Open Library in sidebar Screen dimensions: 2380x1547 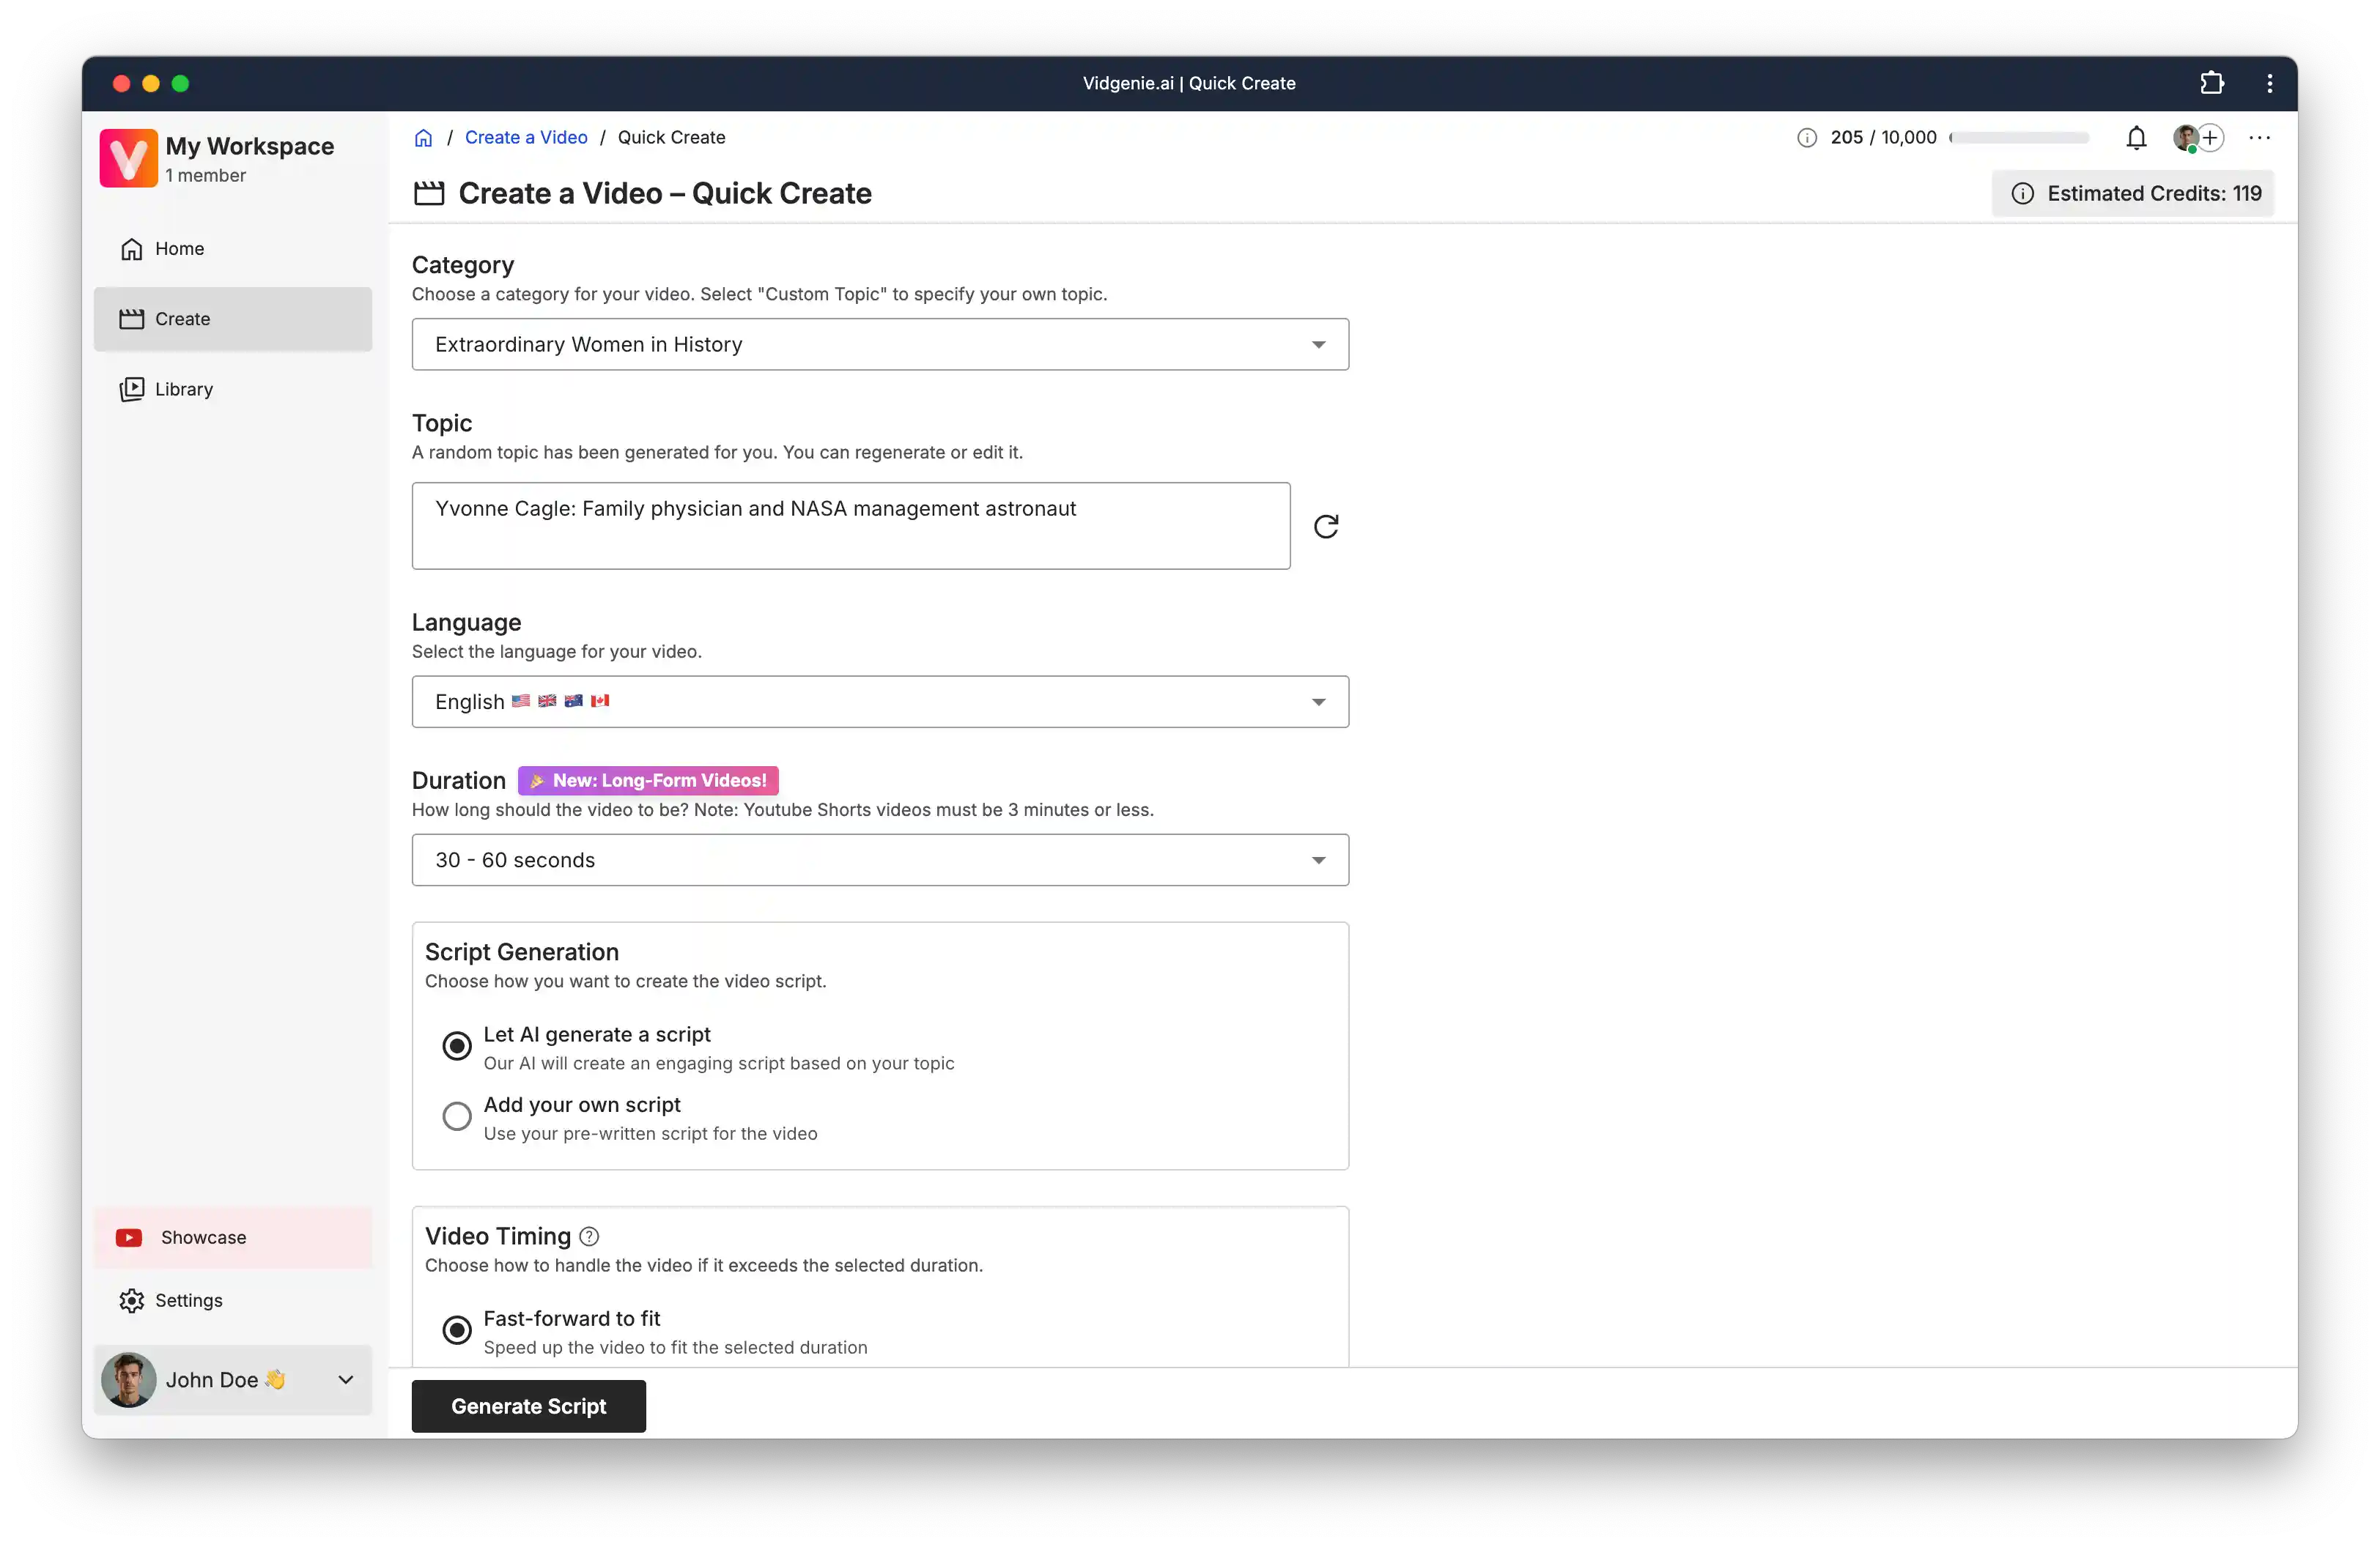[233, 389]
